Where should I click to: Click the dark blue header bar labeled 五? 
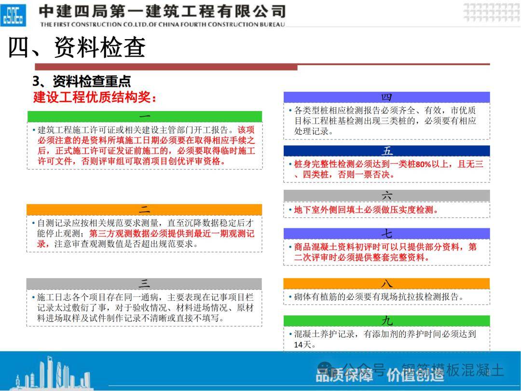tap(387, 151)
